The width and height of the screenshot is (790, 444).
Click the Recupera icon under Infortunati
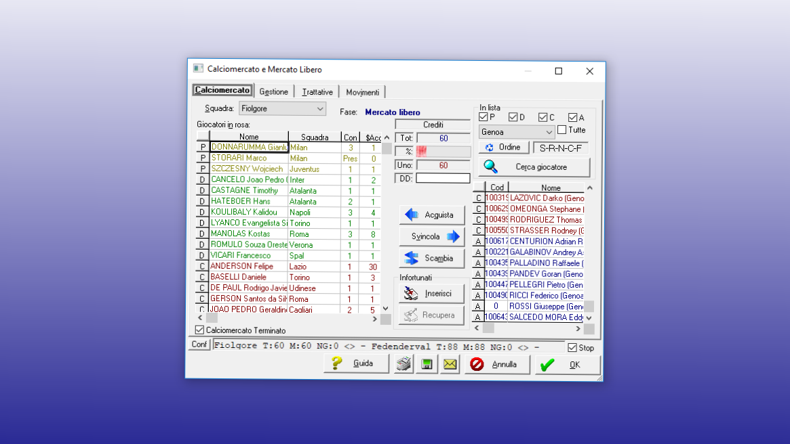pos(411,314)
